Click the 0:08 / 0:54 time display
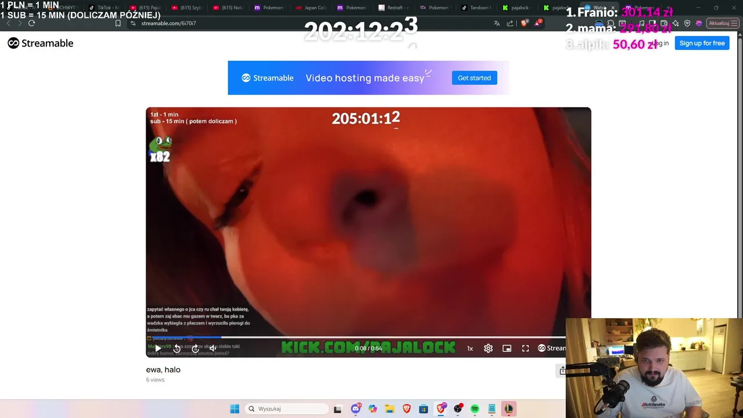Image resolution: width=743 pixels, height=418 pixels. pyautogui.click(x=369, y=348)
